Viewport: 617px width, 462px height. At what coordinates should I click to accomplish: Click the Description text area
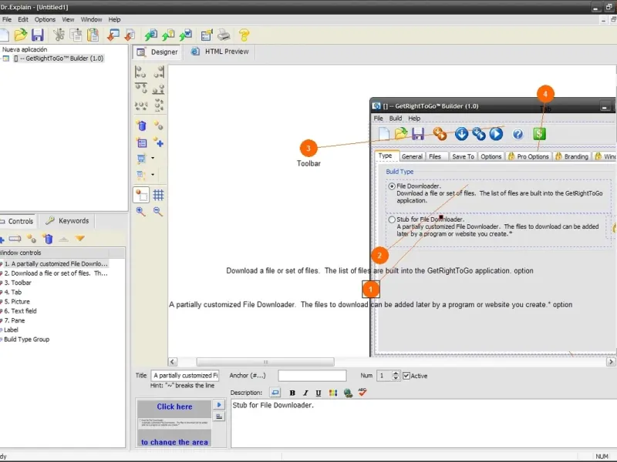click(x=423, y=423)
